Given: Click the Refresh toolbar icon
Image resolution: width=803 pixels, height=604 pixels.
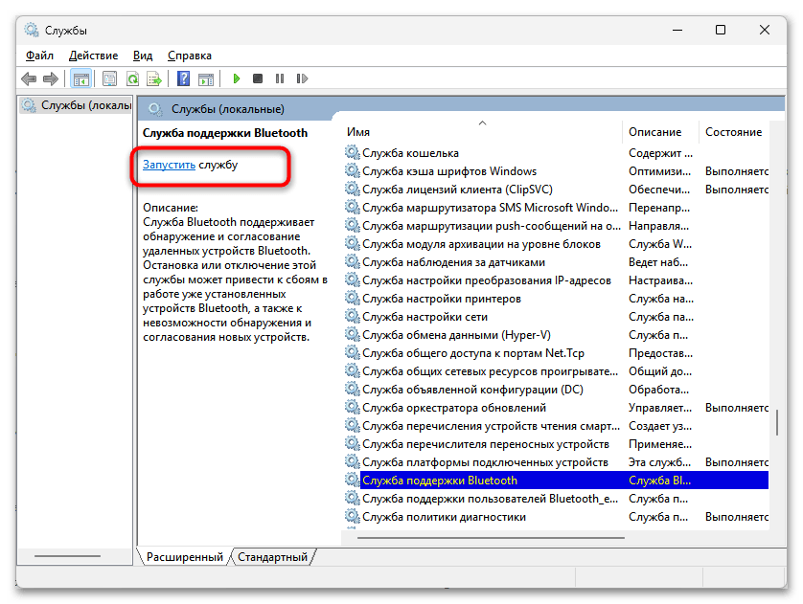Looking at the screenshot, I should pyautogui.click(x=132, y=78).
